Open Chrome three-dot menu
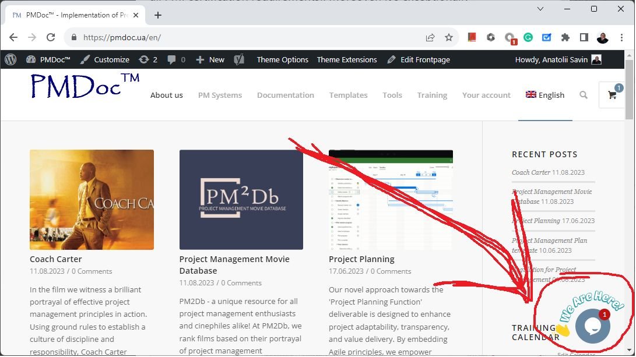636x357 pixels. [x=621, y=37]
